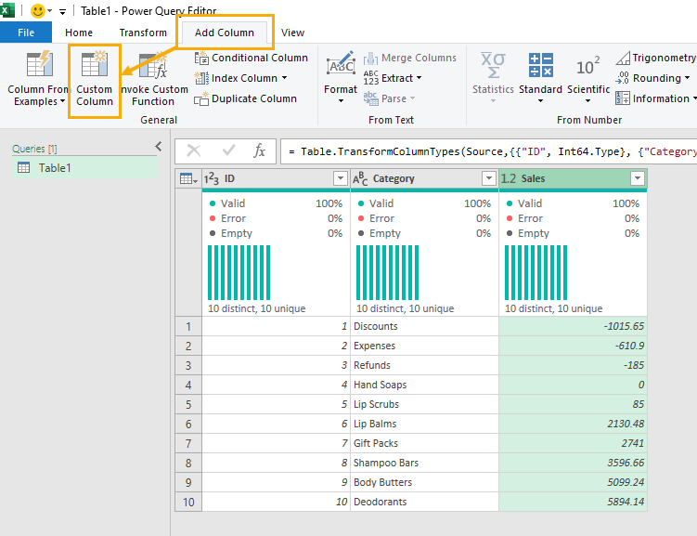The width and height of the screenshot is (697, 536).
Task: Click the Trigonometry button
Action: pos(655,58)
